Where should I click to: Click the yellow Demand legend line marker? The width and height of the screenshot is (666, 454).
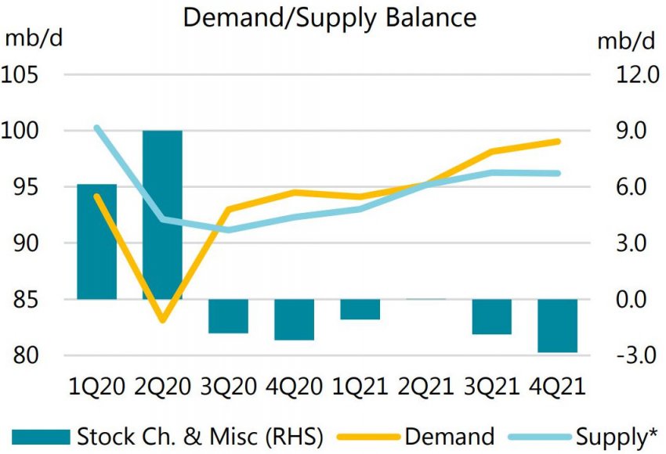coord(368,437)
